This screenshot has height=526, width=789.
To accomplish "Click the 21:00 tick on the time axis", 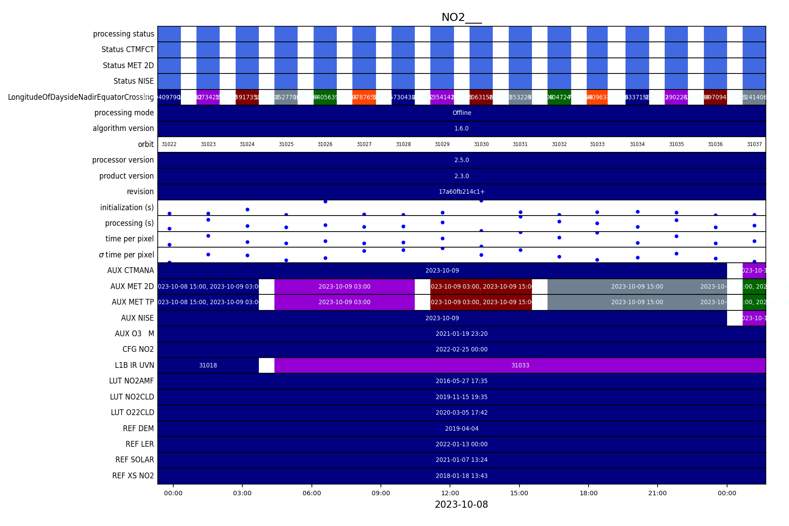I will tap(658, 493).
